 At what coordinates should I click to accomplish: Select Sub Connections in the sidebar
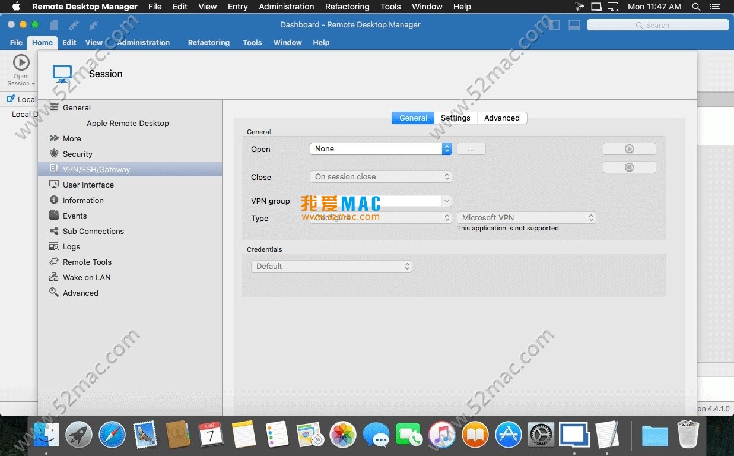click(93, 231)
